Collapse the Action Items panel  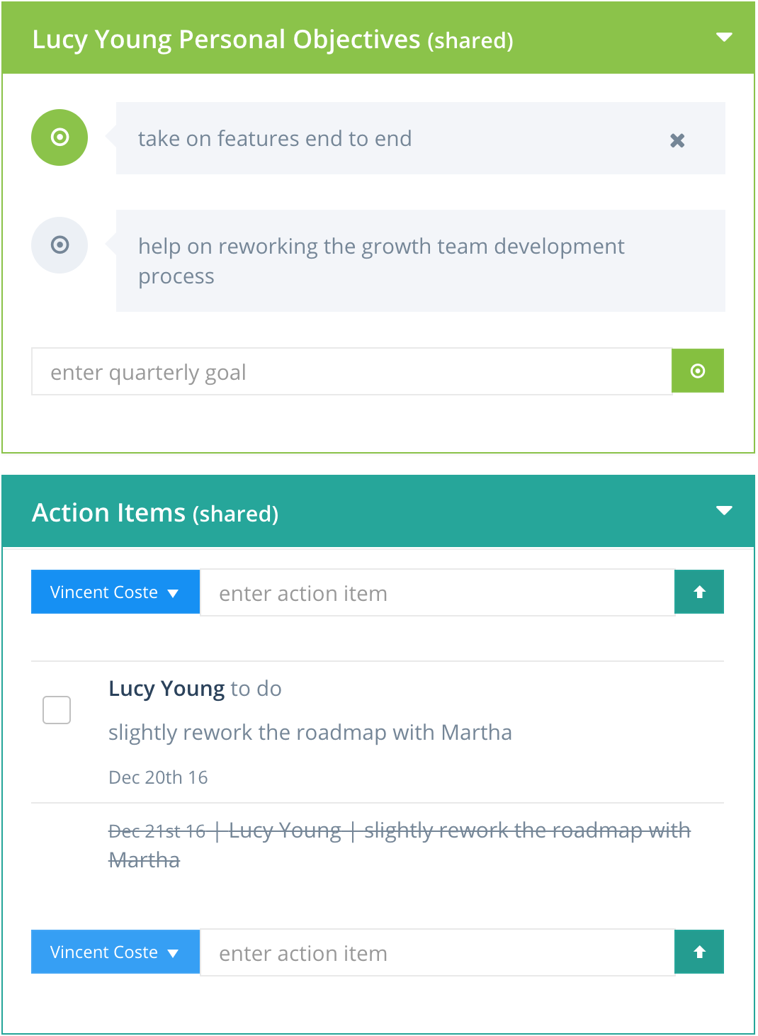point(724,510)
